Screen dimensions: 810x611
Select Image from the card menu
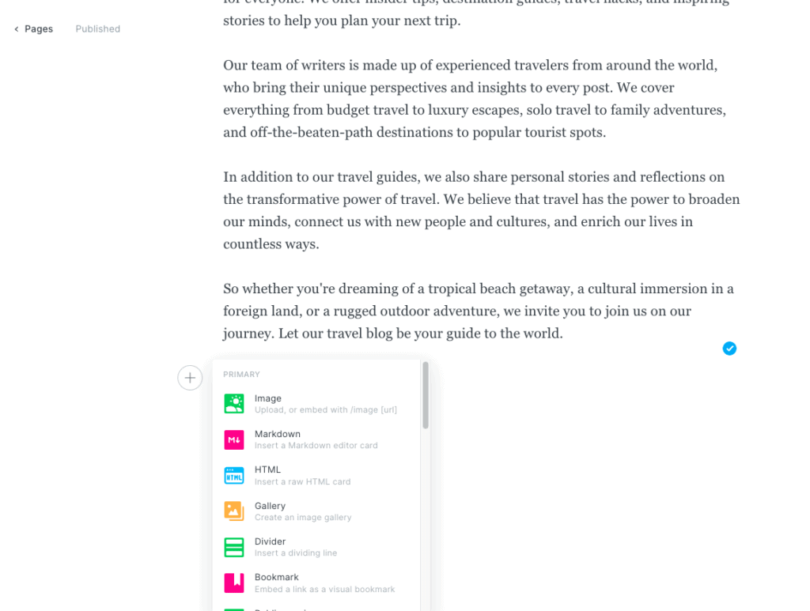click(x=268, y=398)
